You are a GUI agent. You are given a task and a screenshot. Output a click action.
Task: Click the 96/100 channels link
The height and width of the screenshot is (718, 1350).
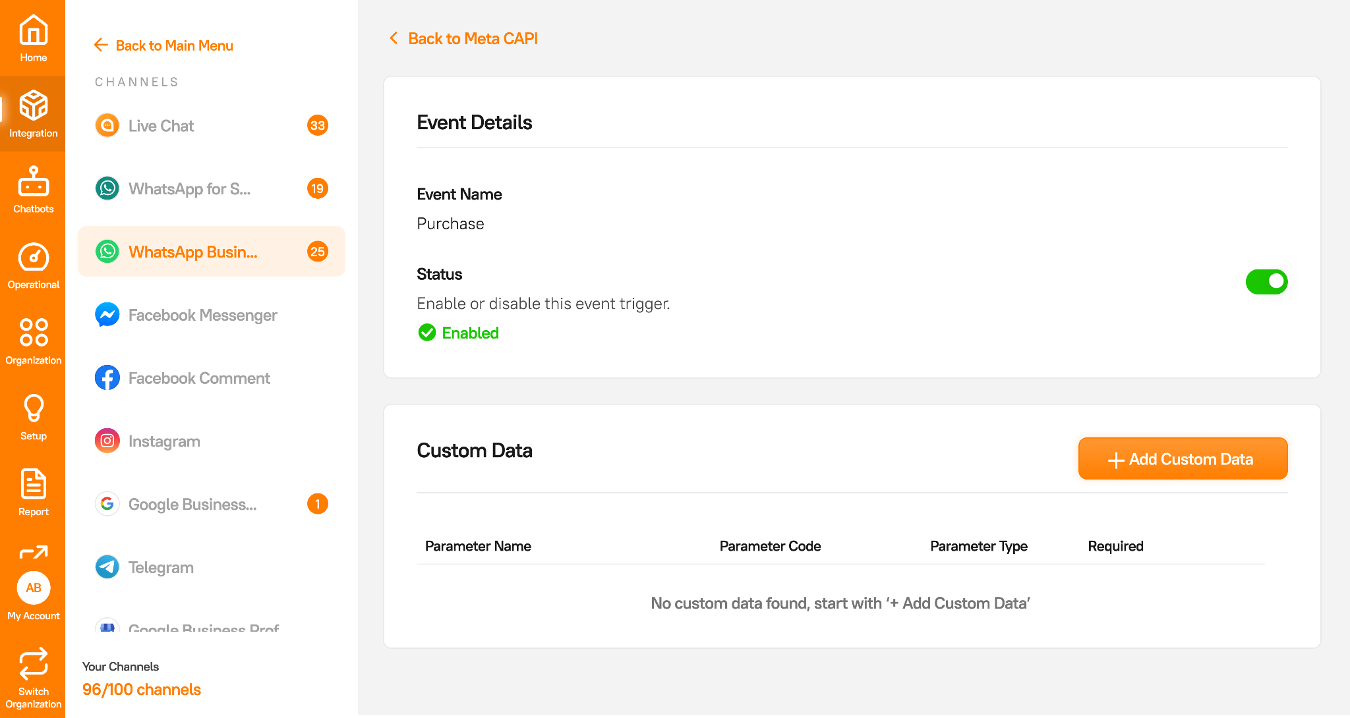pos(142,689)
